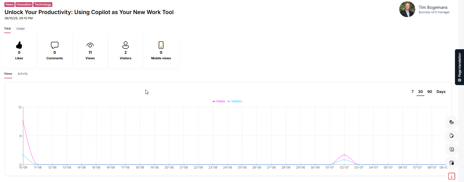Open the Tim Bogemans author name
Screen dimensions: 464x182
coord(433,7)
